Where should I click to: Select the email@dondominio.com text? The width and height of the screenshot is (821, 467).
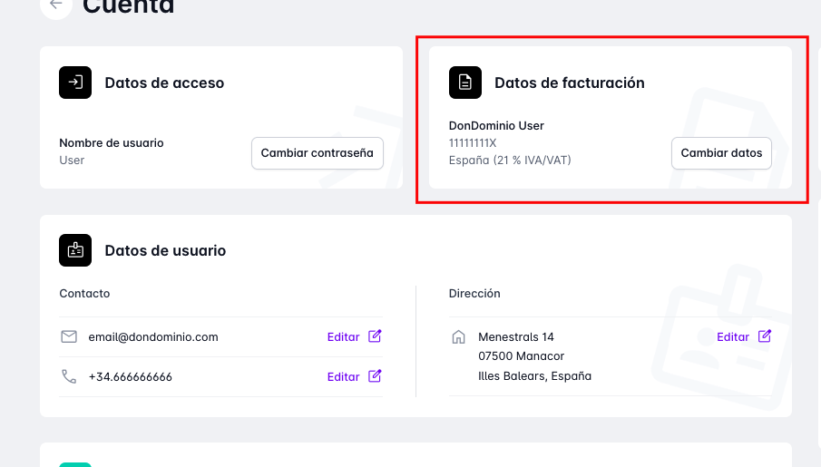153,336
